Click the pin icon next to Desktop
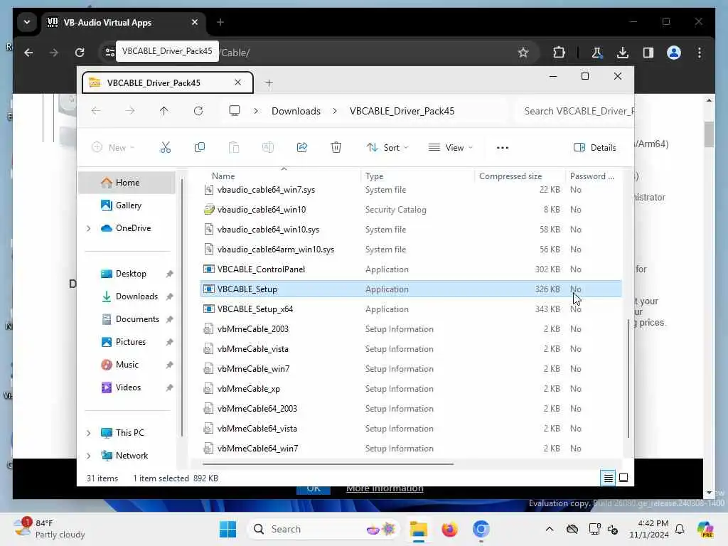 point(169,274)
